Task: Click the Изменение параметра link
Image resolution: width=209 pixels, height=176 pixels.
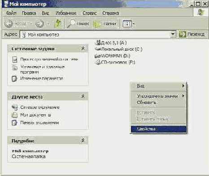Action: pyautogui.click(x=42, y=78)
